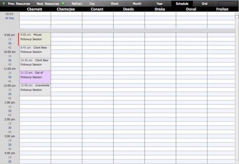Viewport: 239px width, 164px height.
Task: Select the Duval resource column header
Action: 191,9
